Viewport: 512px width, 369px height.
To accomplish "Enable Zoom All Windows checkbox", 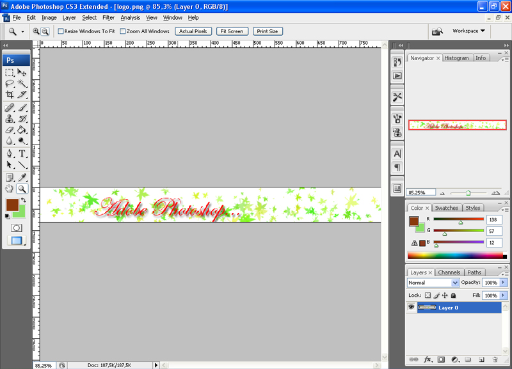I will coord(123,31).
